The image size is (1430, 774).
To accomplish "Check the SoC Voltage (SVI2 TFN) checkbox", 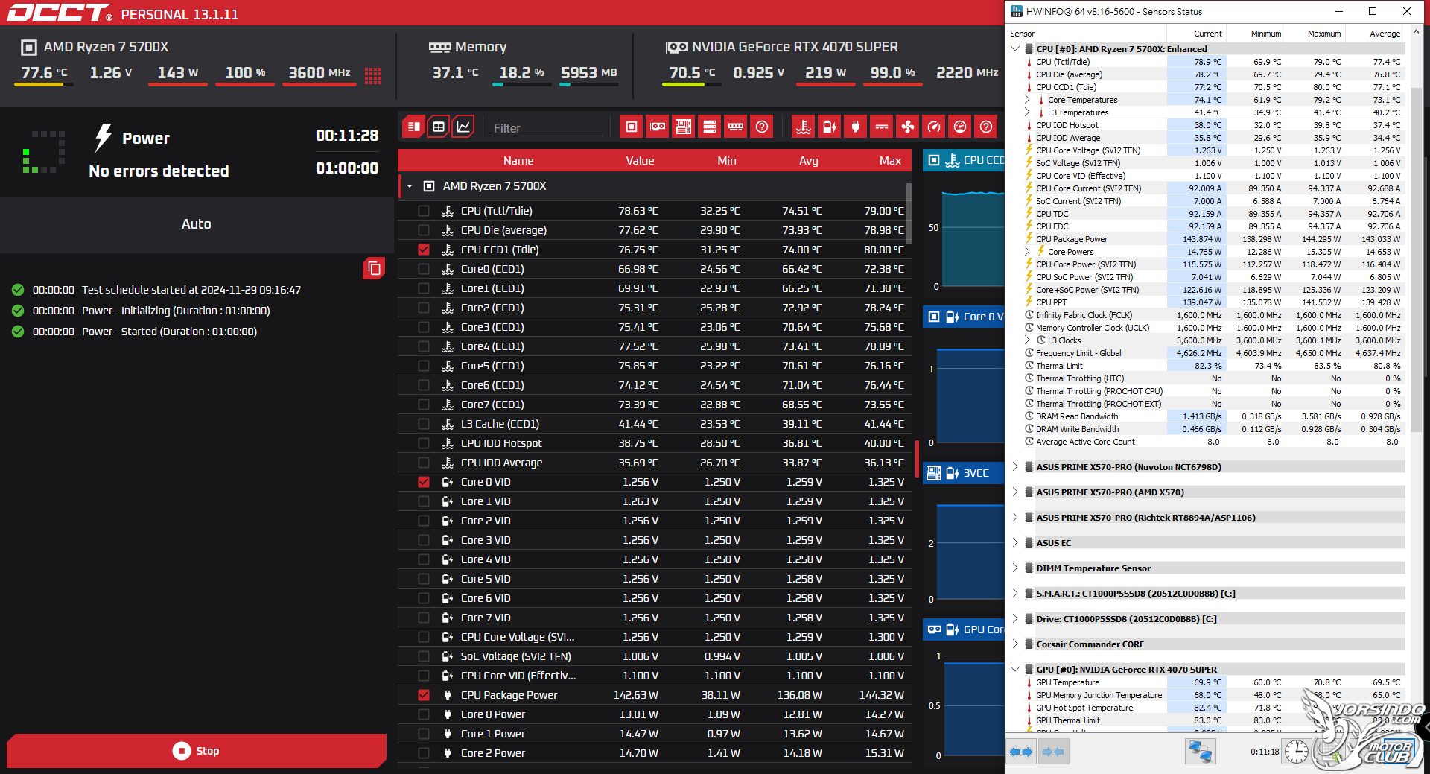I will (424, 656).
